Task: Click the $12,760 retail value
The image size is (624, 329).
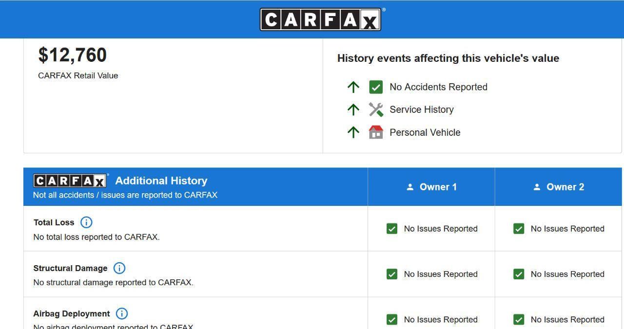Action: (73, 55)
